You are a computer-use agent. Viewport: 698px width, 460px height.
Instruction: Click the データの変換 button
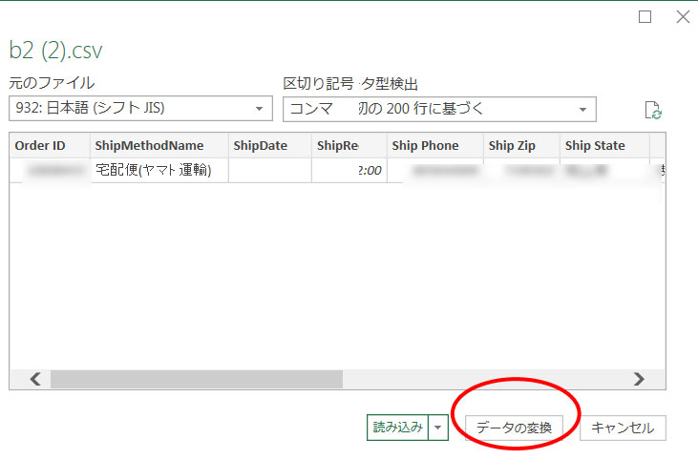(x=514, y=429)
